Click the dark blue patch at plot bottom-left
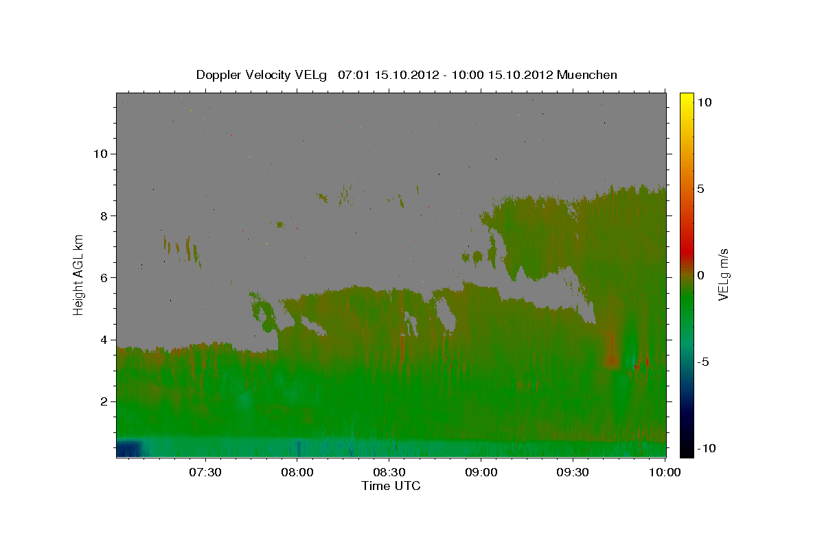 pos(128,449)
